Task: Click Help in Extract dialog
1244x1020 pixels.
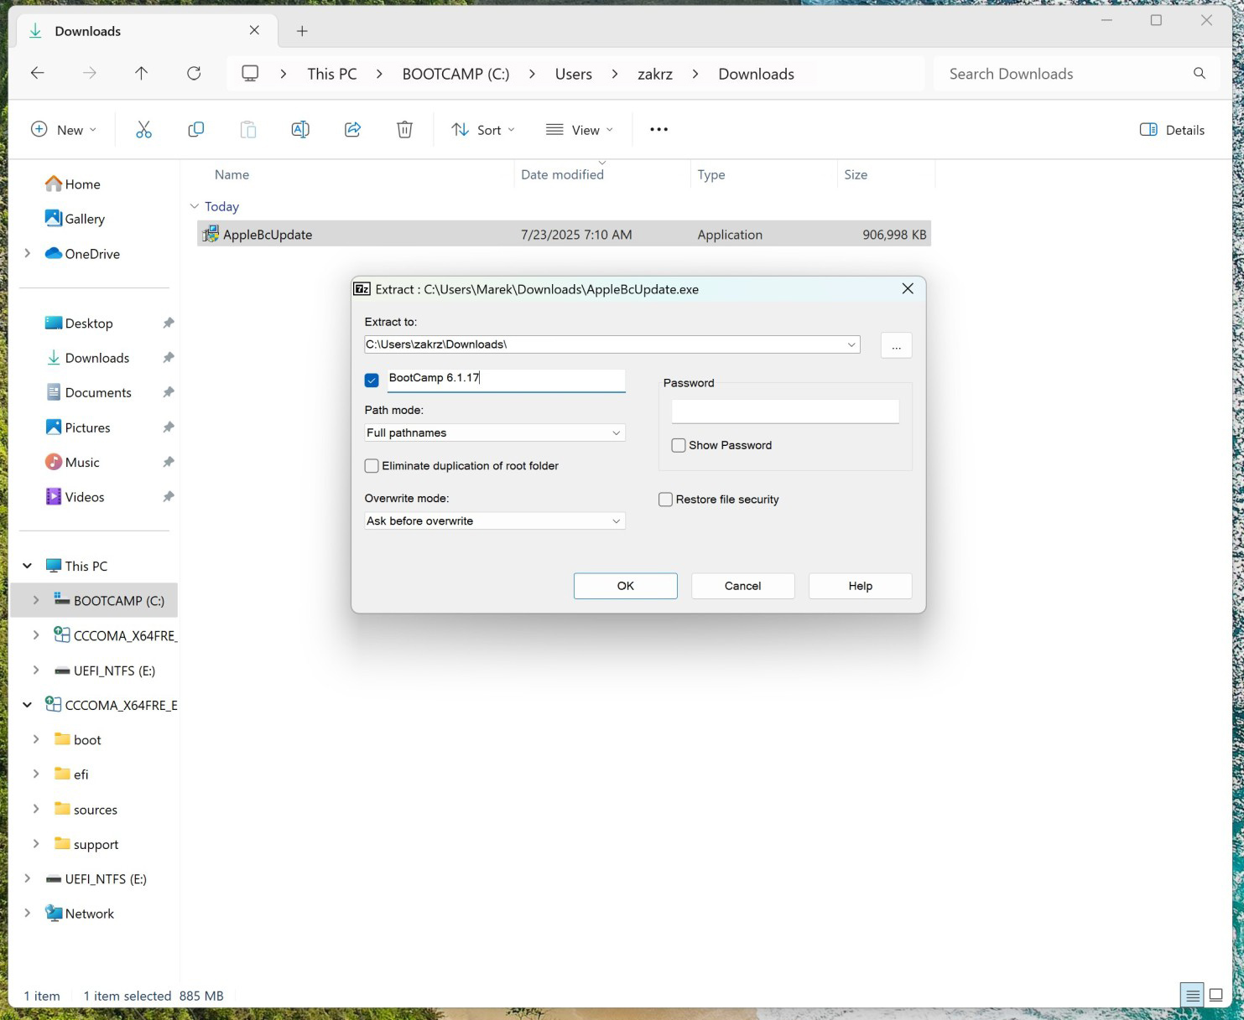Action: (860, 586)
